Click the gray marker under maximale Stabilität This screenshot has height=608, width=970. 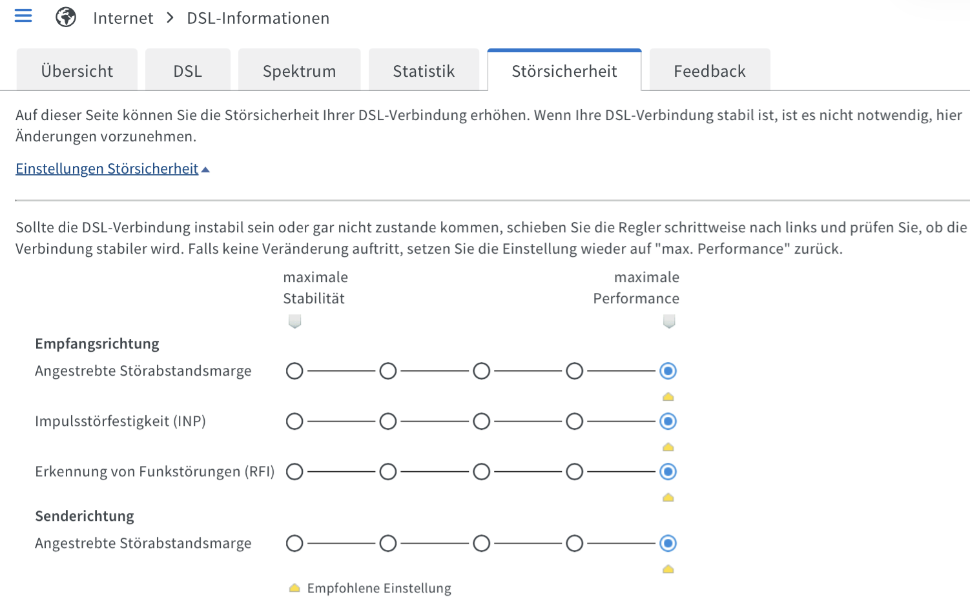click(x=295, y=321)
